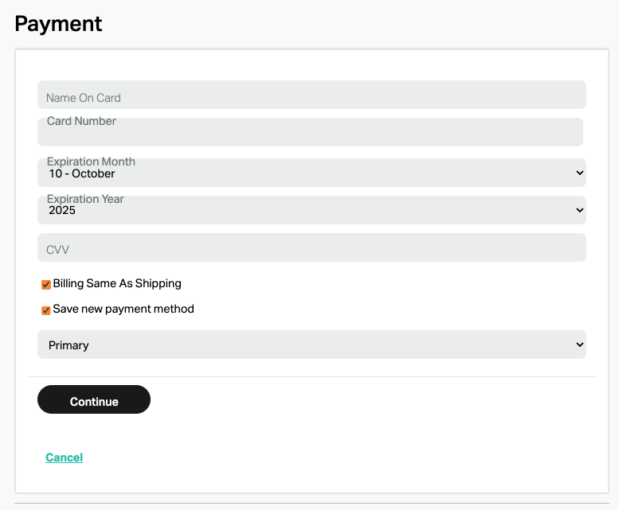Viewport: 619px width, 510px height.
Task: Open the Expiration Year dropdown
Action: coord(311,210)
